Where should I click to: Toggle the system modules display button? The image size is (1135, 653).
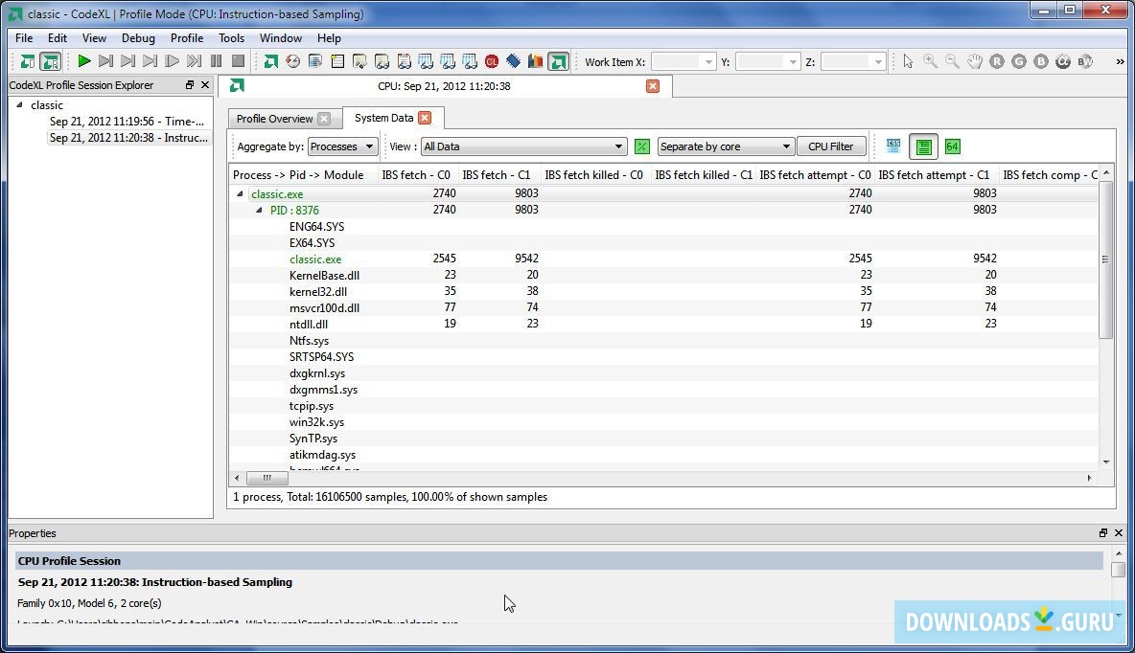pyautogui.click(x=923, y=146)
